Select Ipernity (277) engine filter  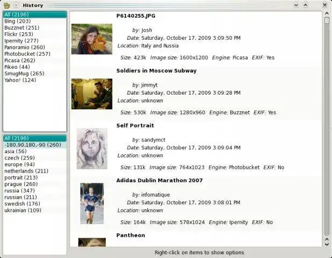(35, 41)
